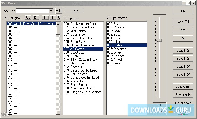Toggle the S button for the plugin
The image size is (197, 119).
(53, 18)
